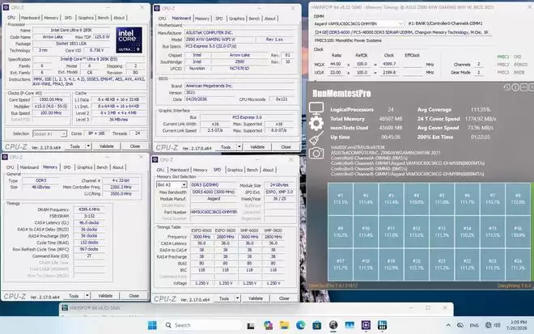Expand Tools dropdown arrow in CPU-Z CPU window
This screenshot has height=334, width=534.
point(88,146)
